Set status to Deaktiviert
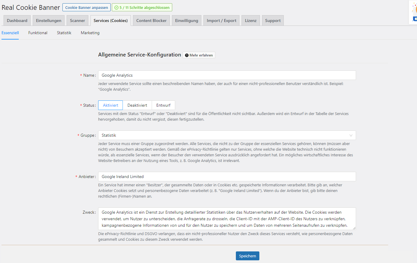Screen dimensions: 417x263 pyautogui.click(x=137, y=105)
